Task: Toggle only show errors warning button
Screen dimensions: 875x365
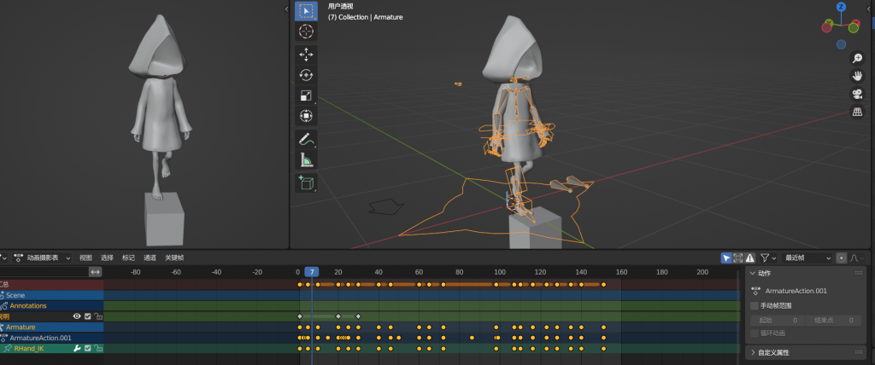Action: [x=750, y=258]
